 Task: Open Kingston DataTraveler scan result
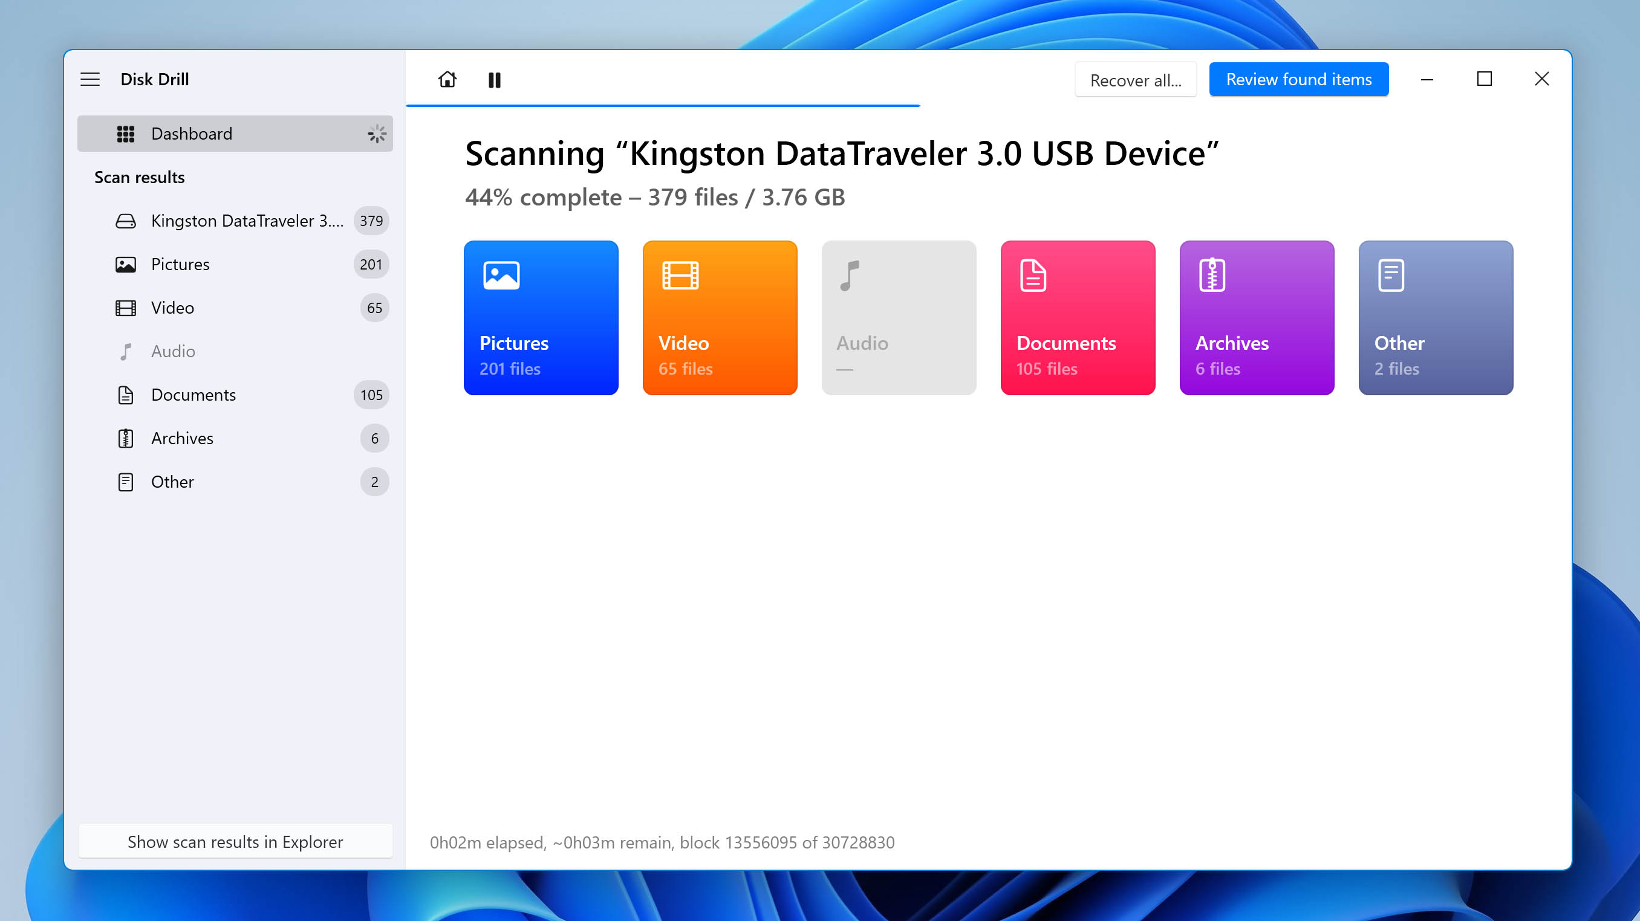[x=235, y=221]
